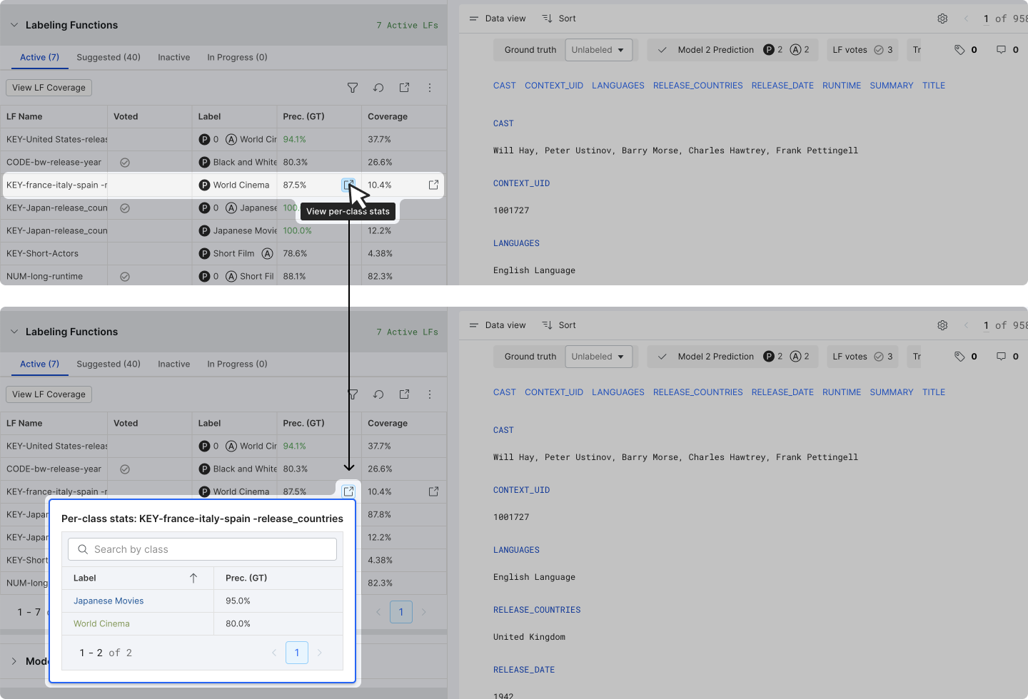Viewport: 1028px width, 699px height.
Task: Toggle Model 2 Prediction checkmark in upper viewer
Action: 662,50
